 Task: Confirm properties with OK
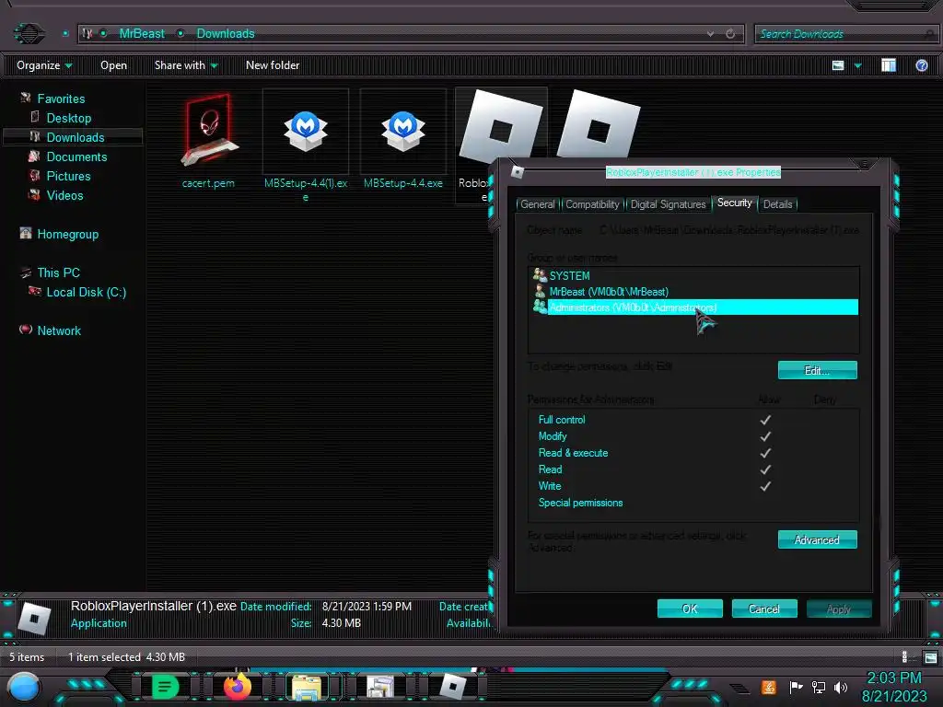click(x=690, y=608)
